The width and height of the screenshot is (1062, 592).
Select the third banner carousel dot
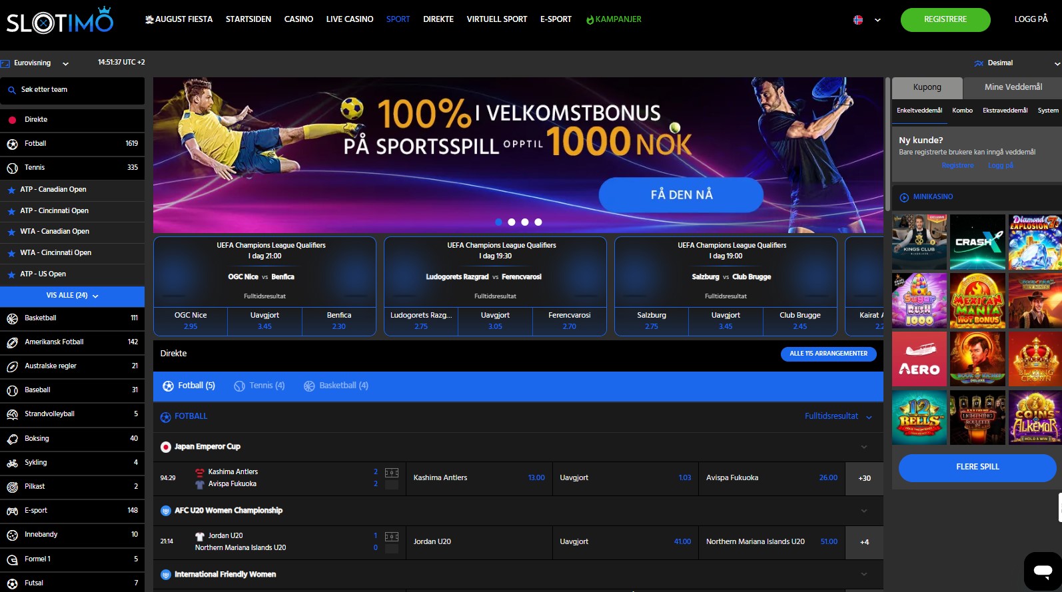525,222
